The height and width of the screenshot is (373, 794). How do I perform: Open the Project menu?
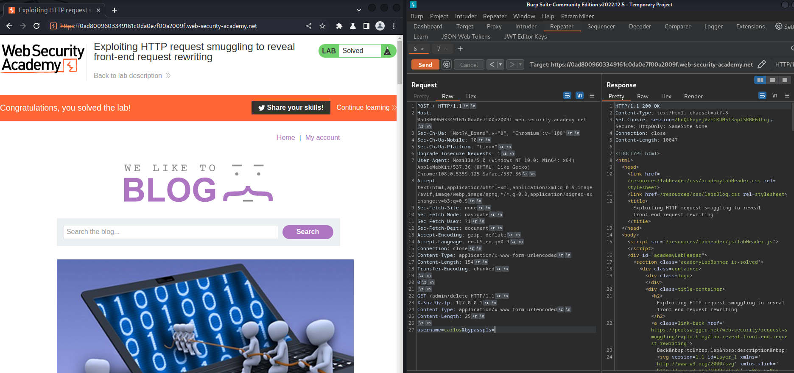coord(439,16)
